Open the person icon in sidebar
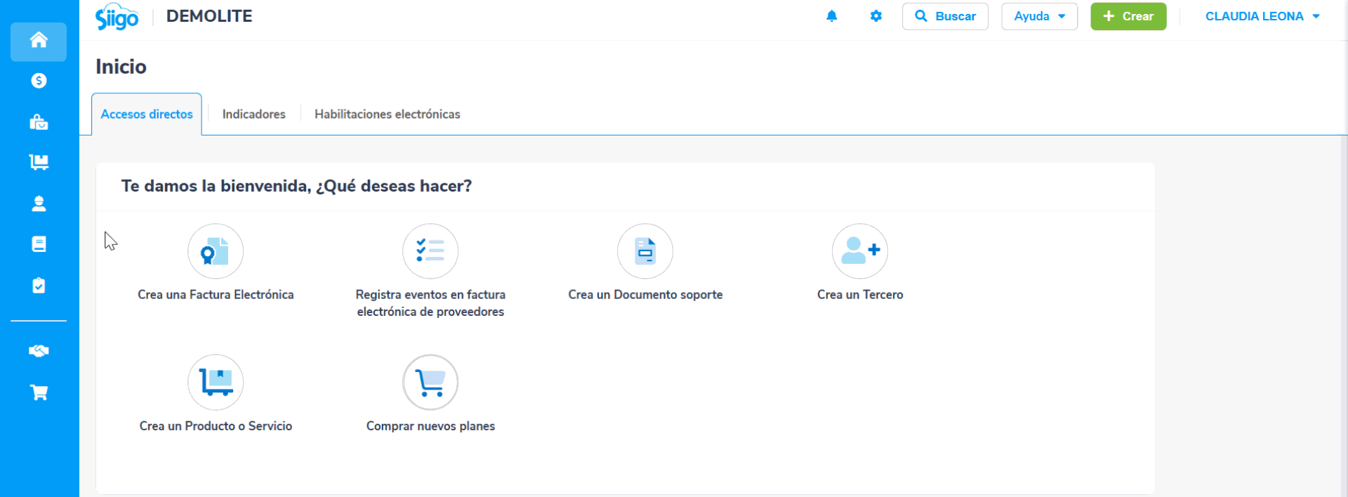The image size is (1348, 497). click(x=39, y=204)
